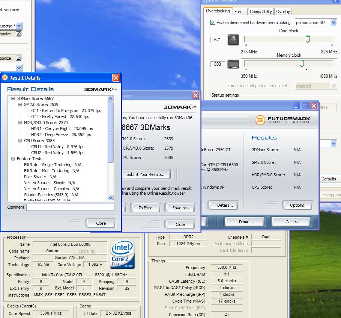Switch to the Overclocking tab

pyautogui.click(x=218, y=11)
